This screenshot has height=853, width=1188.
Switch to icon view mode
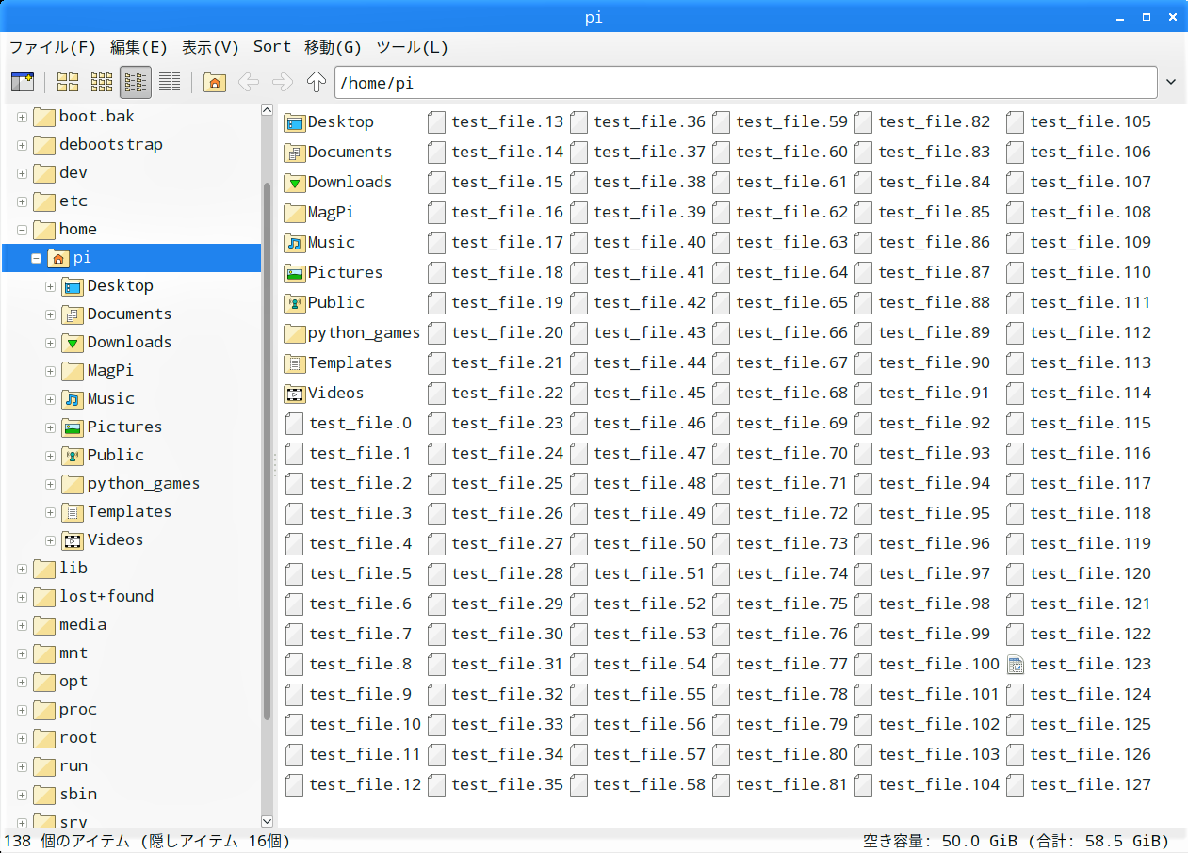tap(68, 83)
